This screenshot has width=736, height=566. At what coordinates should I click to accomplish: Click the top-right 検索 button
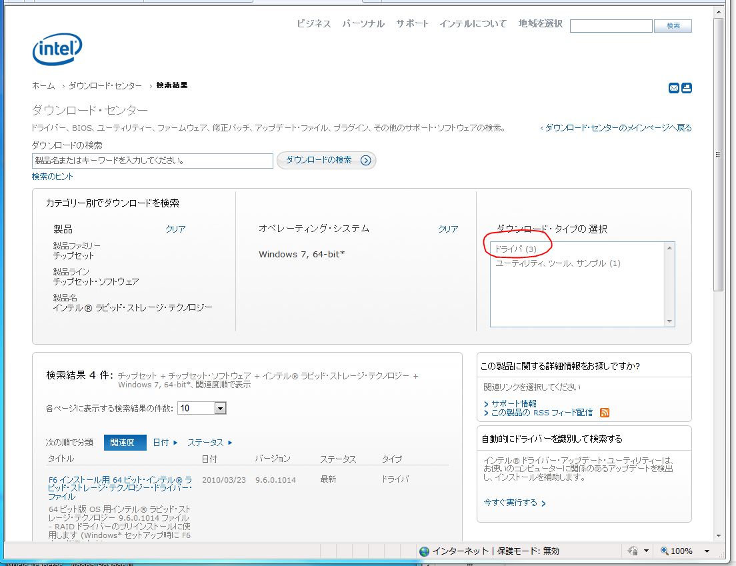[x=673, y=26]
